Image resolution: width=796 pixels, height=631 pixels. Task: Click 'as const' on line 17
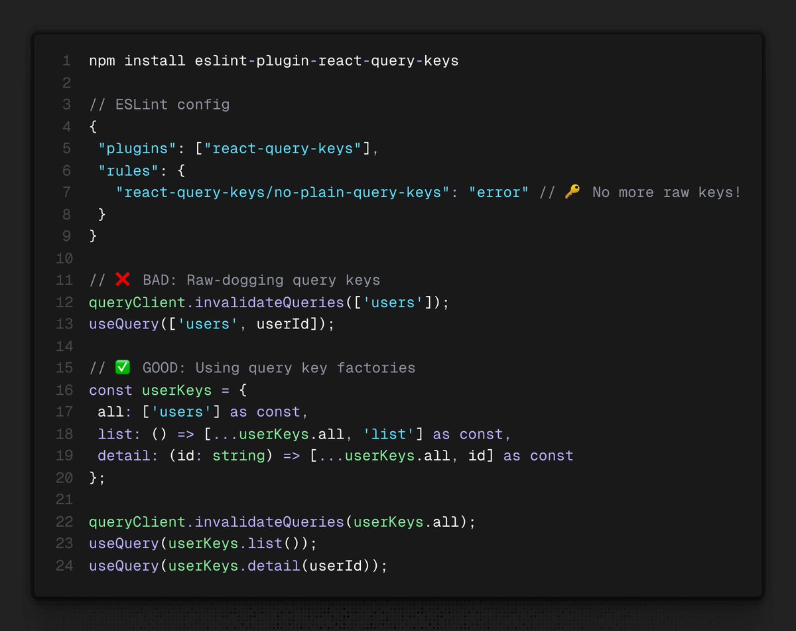[265, 411]
